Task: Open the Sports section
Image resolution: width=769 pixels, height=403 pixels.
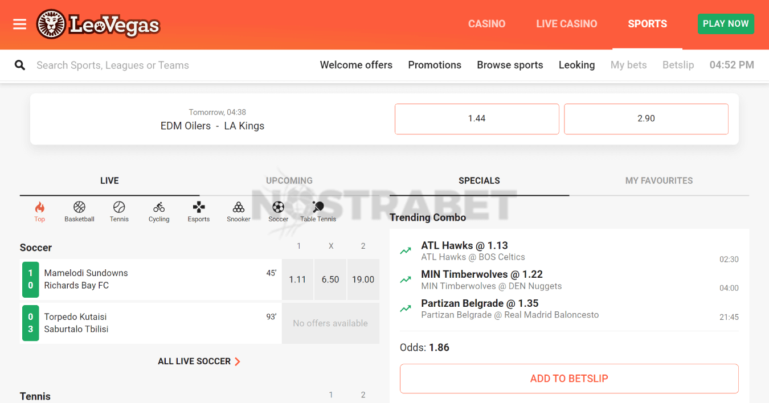Action: pos(648,24)
